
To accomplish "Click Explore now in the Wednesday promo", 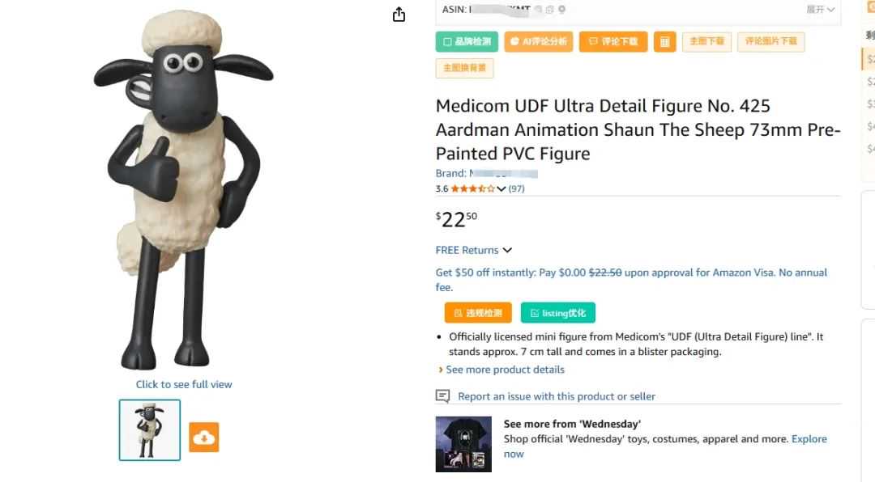I will point(809,438).
